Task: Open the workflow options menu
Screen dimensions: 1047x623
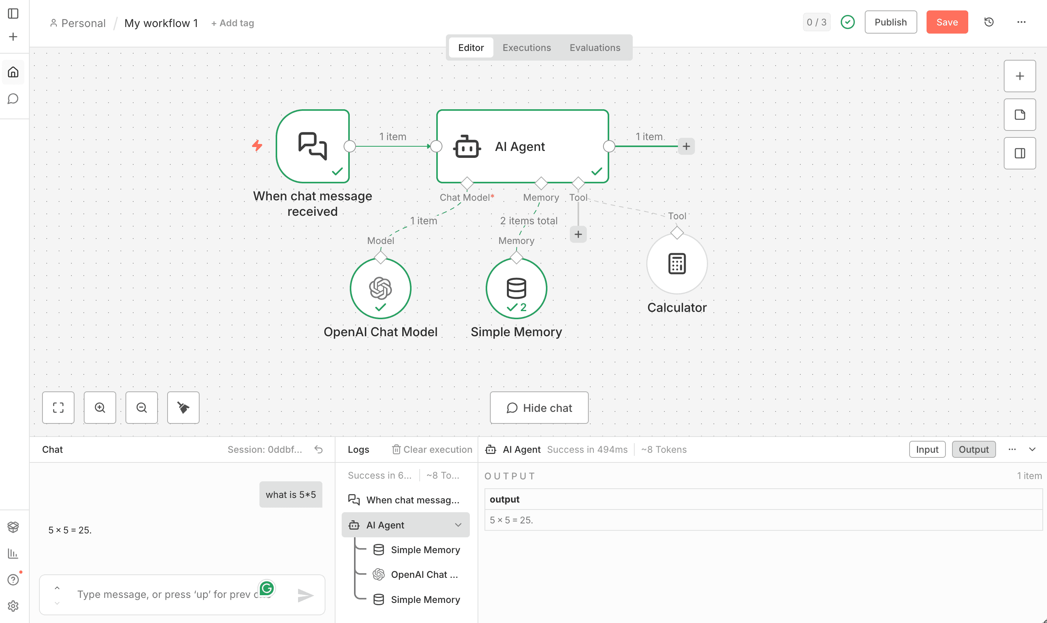Action: [x=1022, y=22]
